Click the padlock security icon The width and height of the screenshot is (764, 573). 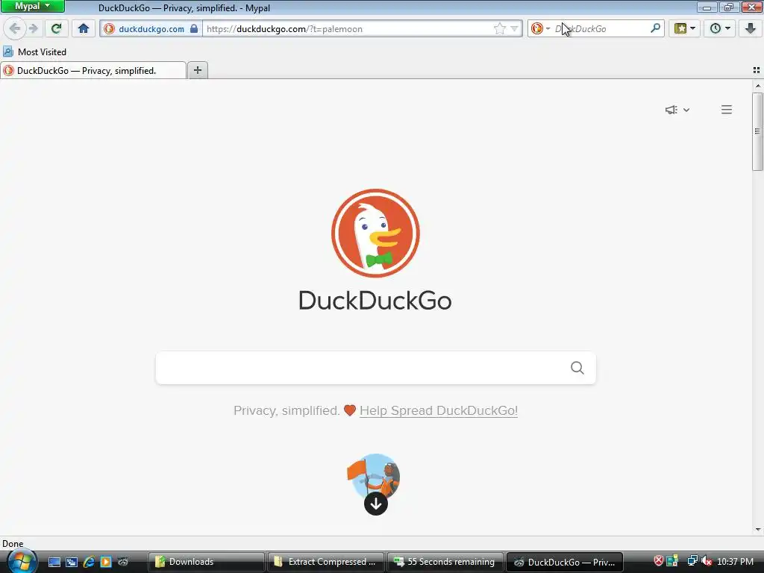[x=194, y=28]
